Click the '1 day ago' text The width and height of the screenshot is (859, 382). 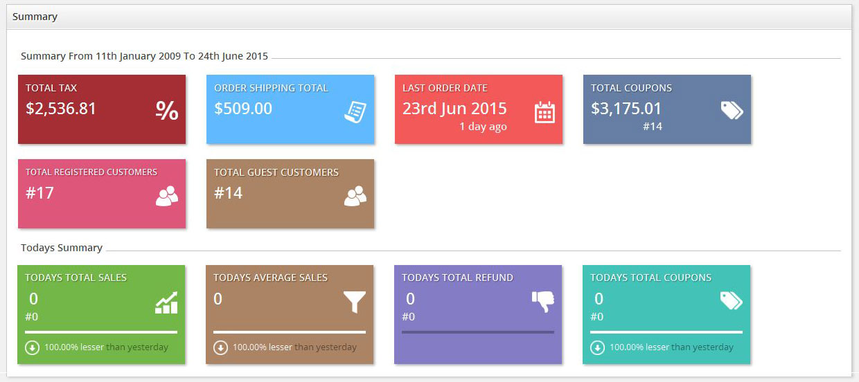coord(483,127)
